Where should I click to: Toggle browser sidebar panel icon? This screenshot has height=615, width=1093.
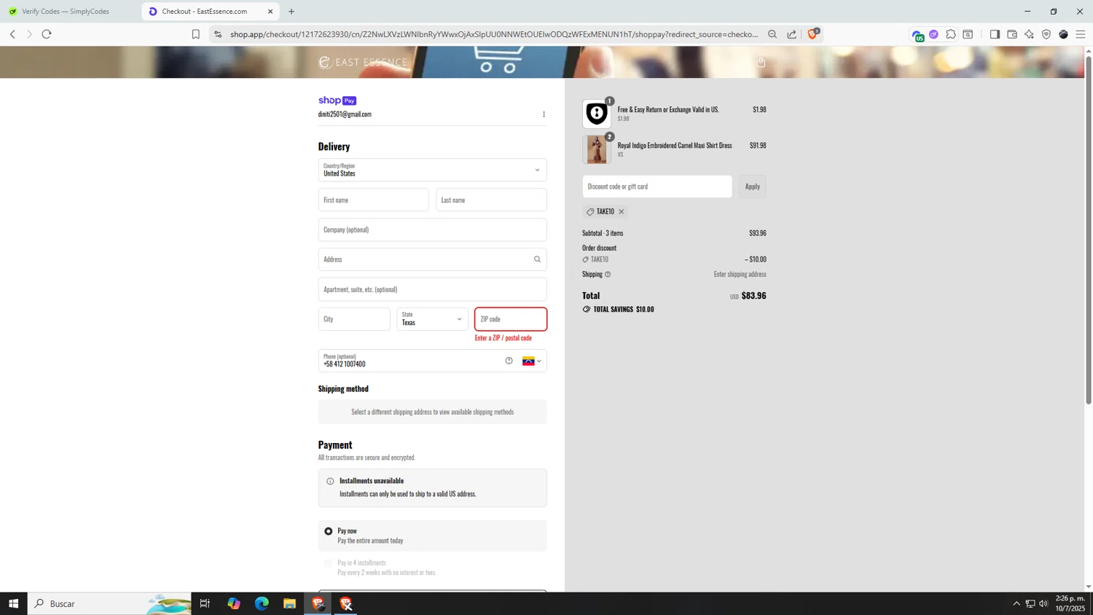pos(995,34)
